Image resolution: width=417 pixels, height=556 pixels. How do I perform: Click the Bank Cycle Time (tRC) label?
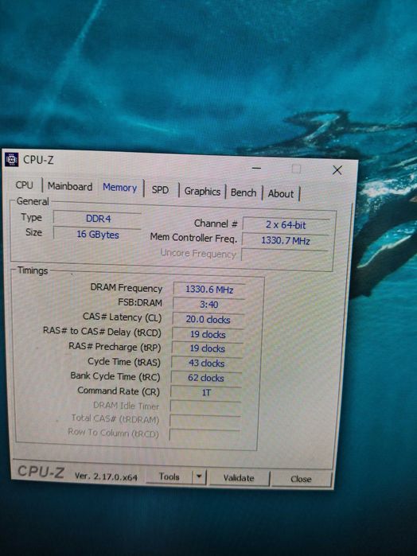pos(115,376)
